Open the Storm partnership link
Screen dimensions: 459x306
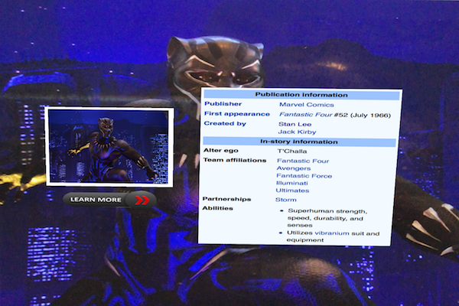pos(285,200)
